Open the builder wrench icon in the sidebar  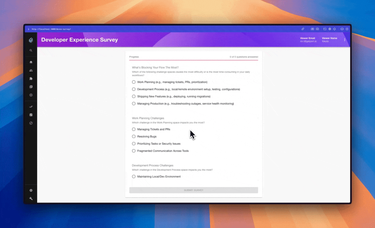[31, 198]
